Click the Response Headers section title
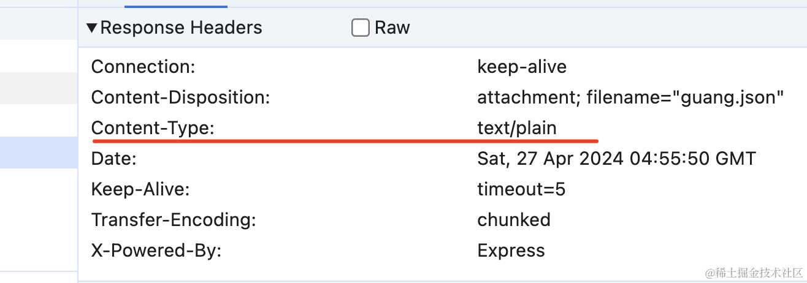 [x=181, y=28]
